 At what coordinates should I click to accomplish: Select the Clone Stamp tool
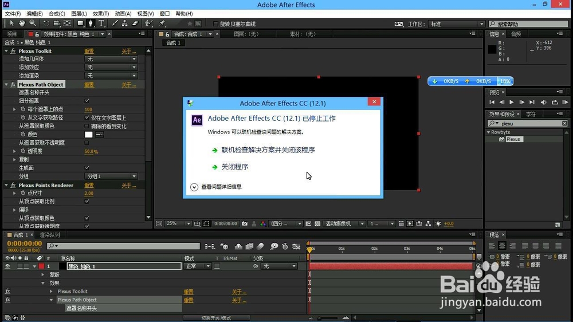click(124, 23)
